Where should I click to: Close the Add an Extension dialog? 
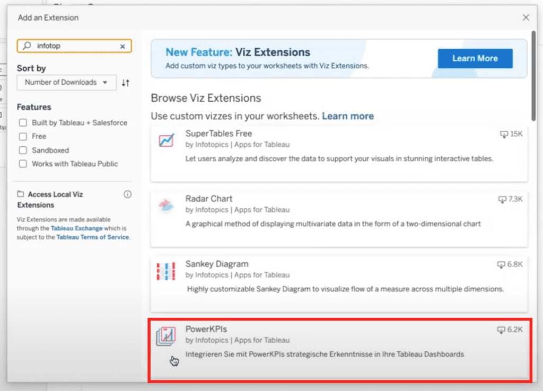(526, 17)
